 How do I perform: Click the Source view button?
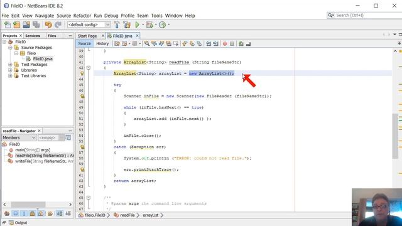click(84, 43)
